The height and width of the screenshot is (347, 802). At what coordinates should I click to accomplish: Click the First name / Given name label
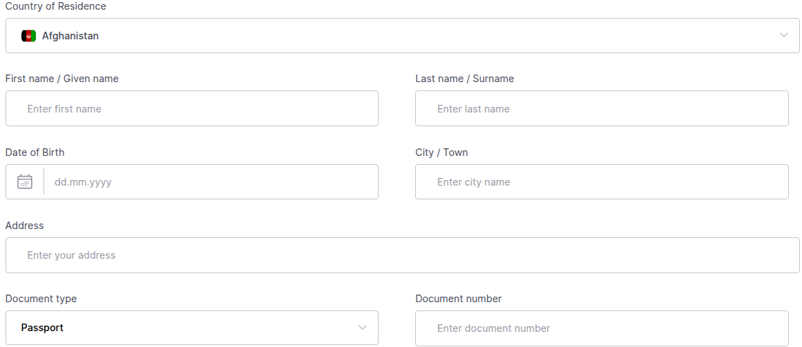tap(62, 79)
